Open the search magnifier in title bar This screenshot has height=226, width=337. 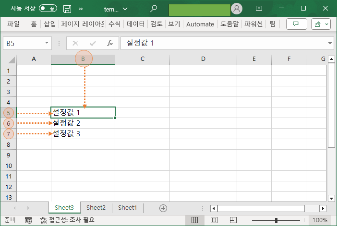click(154, 9)
